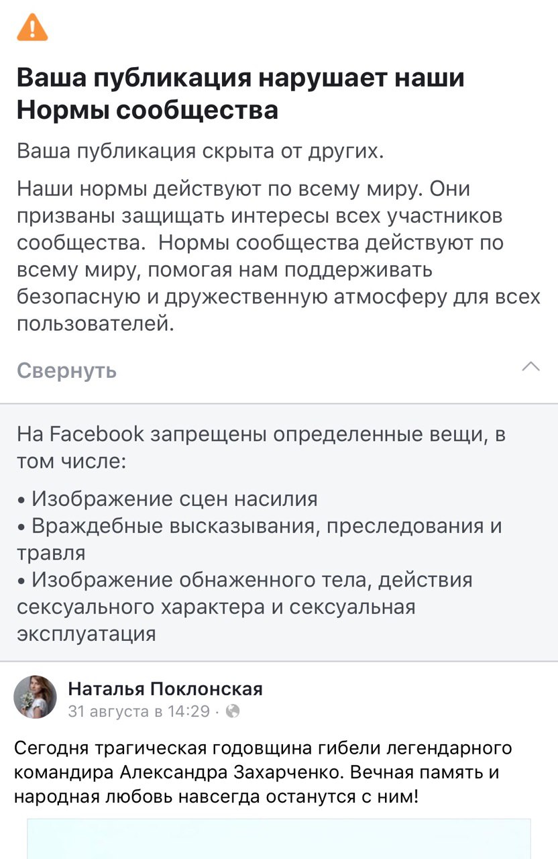558x859 pixels.
Task: Click the Свернуть link
Action: click(66, 370)
